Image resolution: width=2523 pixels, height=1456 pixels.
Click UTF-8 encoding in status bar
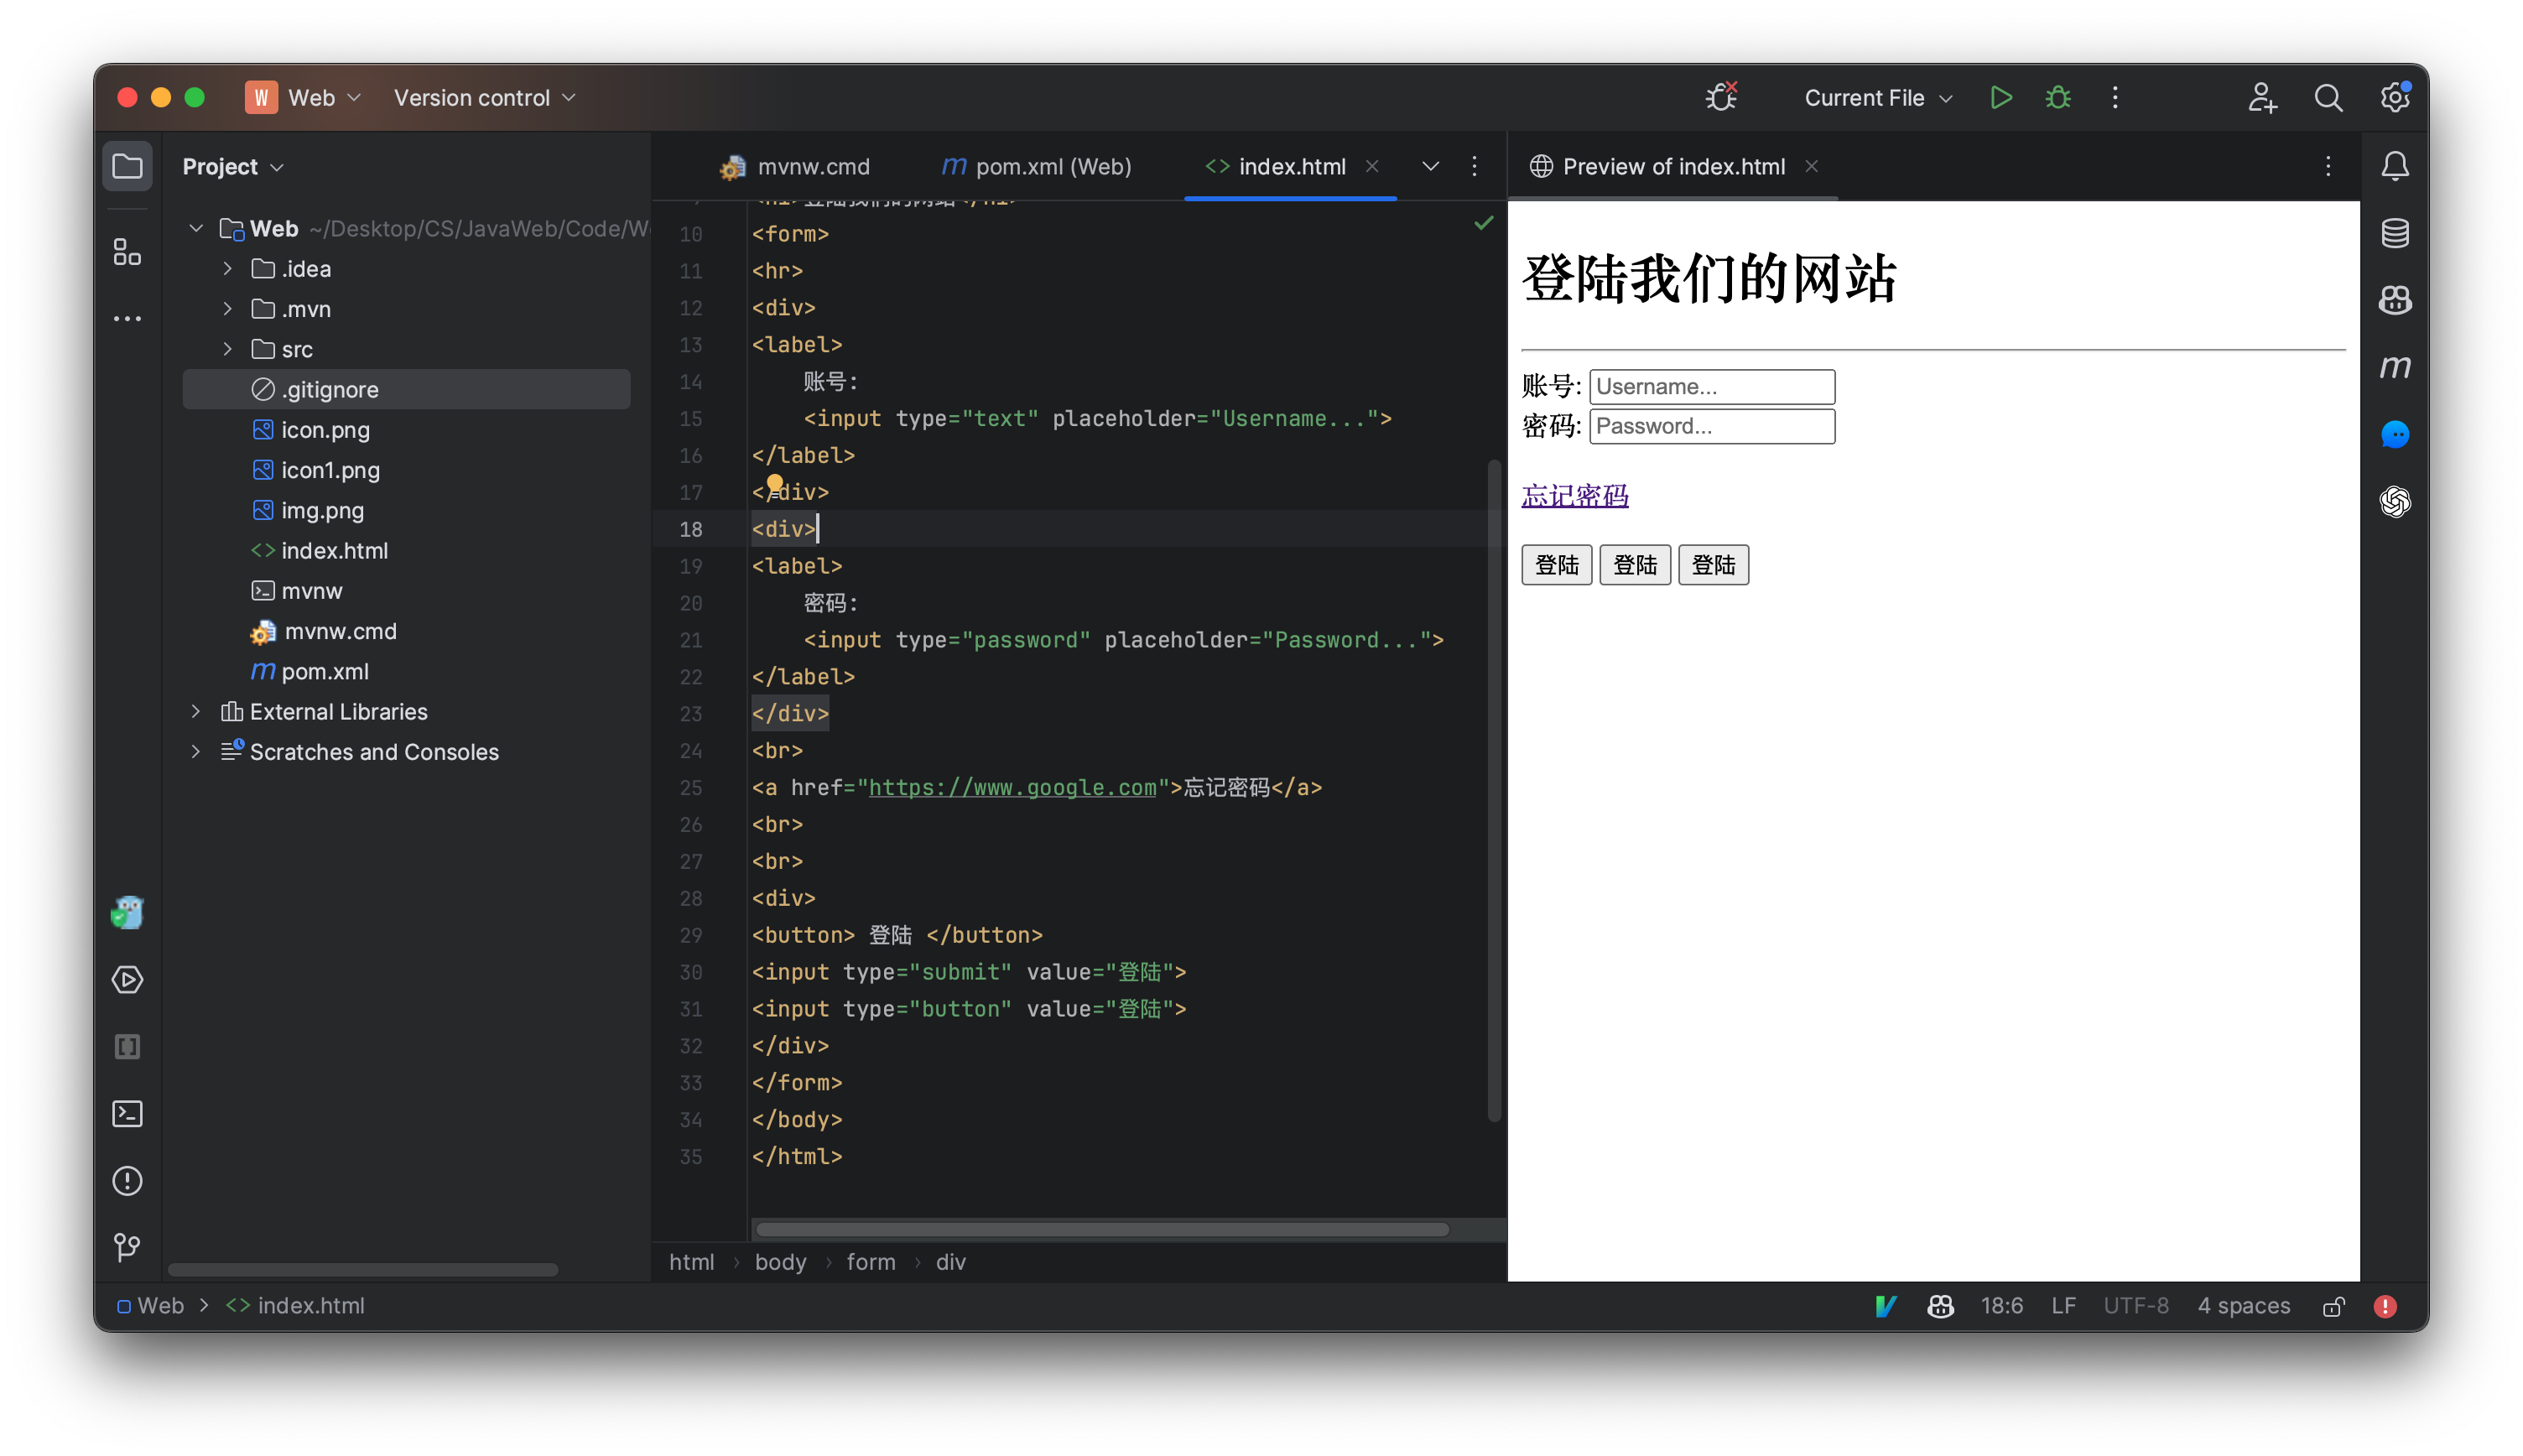tap(2135, 1306)
